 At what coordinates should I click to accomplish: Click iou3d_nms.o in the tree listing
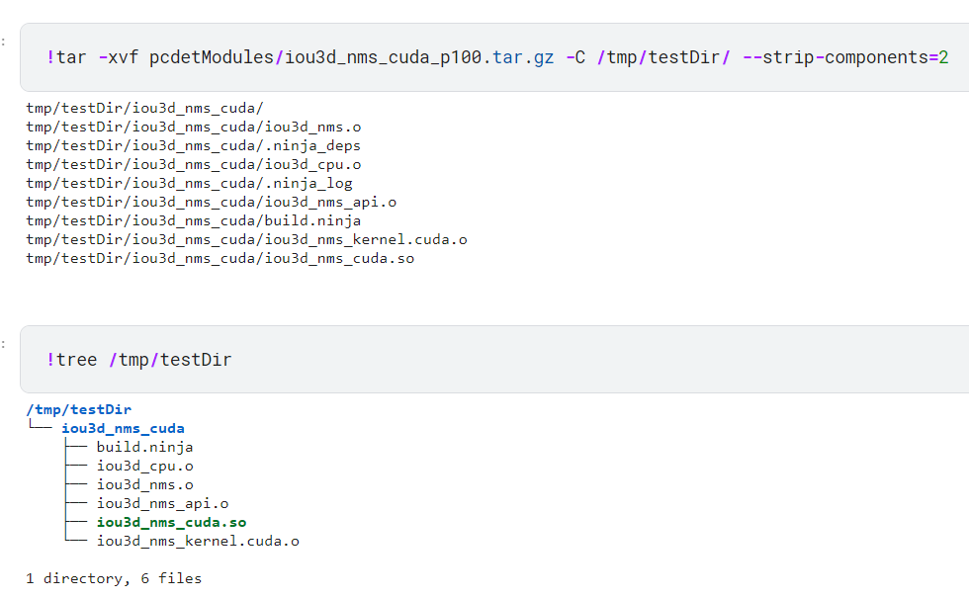[x=144, y=484]
